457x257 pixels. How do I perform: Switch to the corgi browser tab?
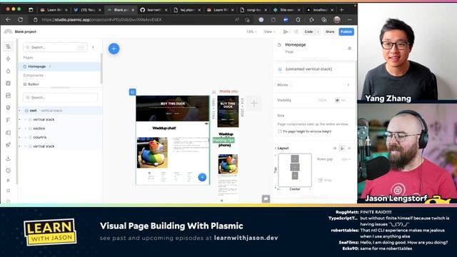coord(253,10)
